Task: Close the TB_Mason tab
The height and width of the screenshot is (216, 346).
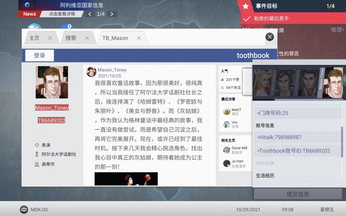Action: pyautogui.click(x=139, y=38)
